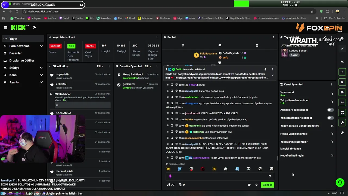Open Etkinlik Akışı three-dot menu

tap(109, 66)
